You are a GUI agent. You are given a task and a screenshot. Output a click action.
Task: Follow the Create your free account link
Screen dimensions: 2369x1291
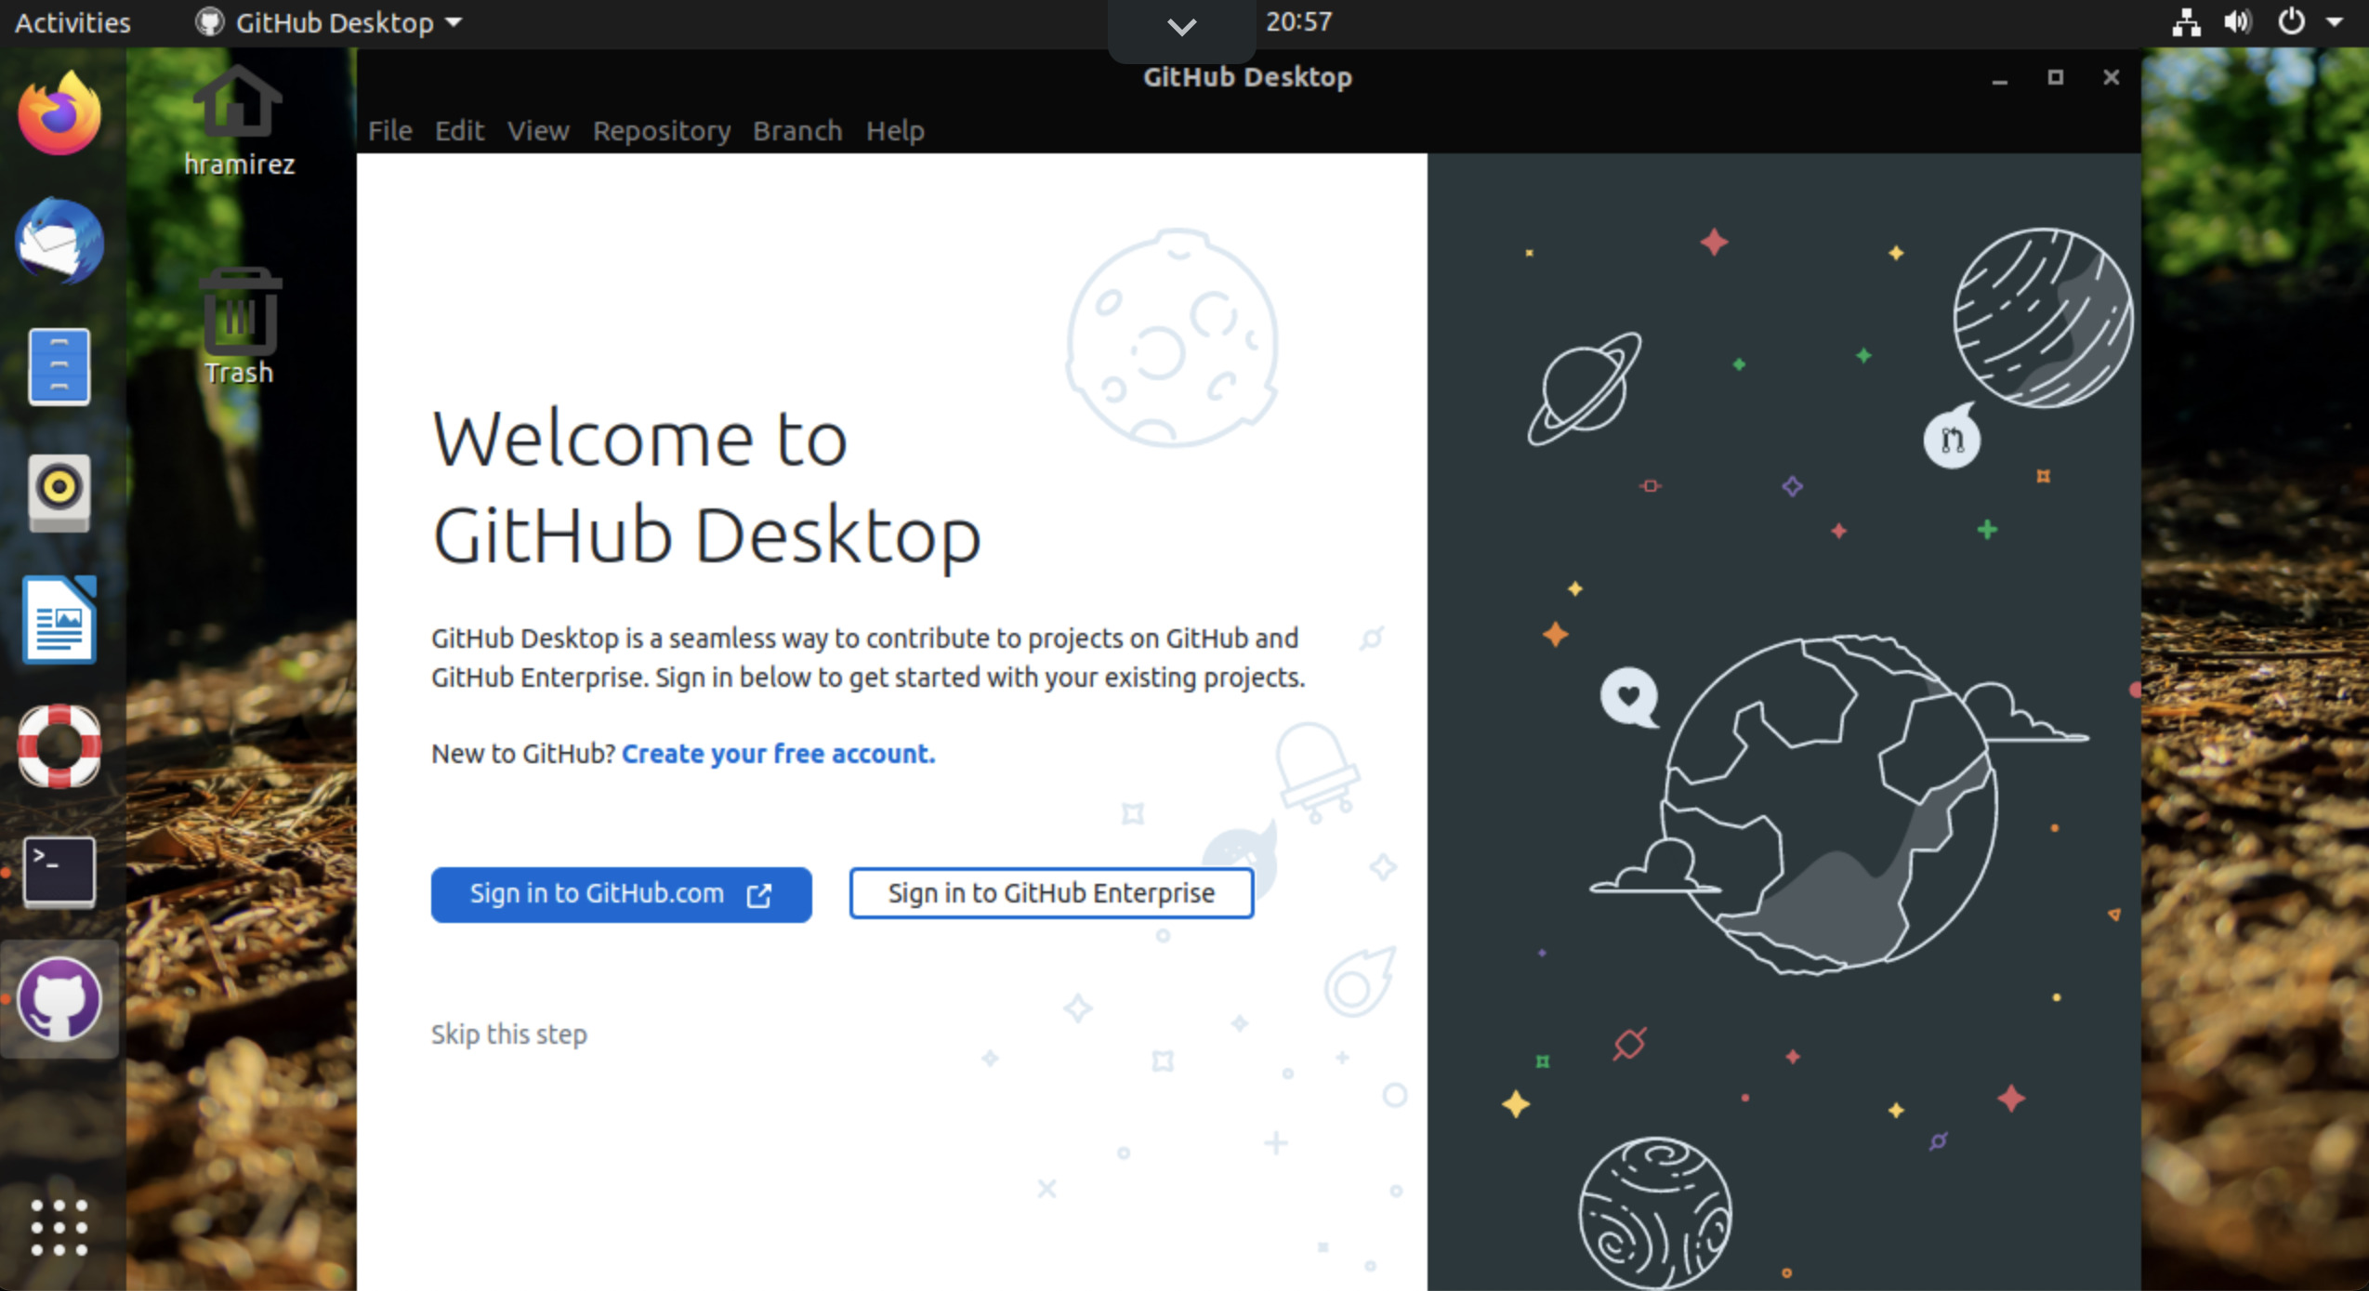click(x=778, y=754)
